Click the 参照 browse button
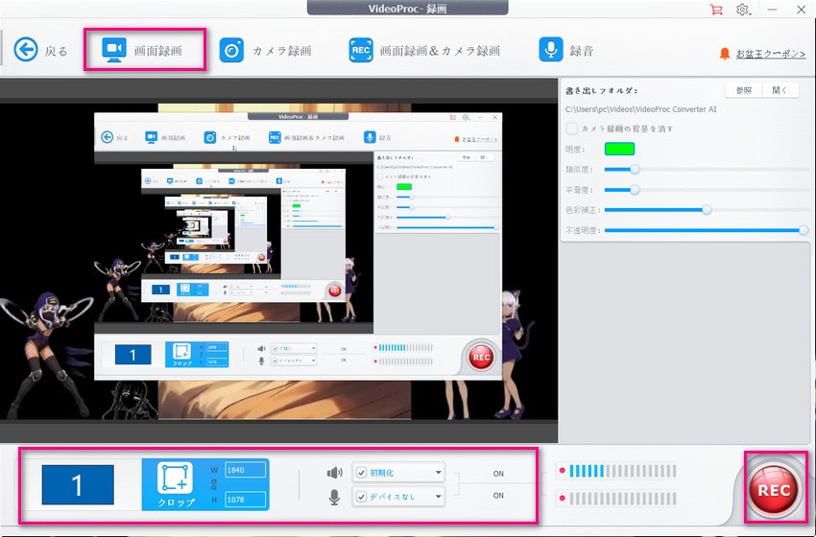Image resolution: width=816 pixels, height=537 pixels. click(x=744, y=90)
